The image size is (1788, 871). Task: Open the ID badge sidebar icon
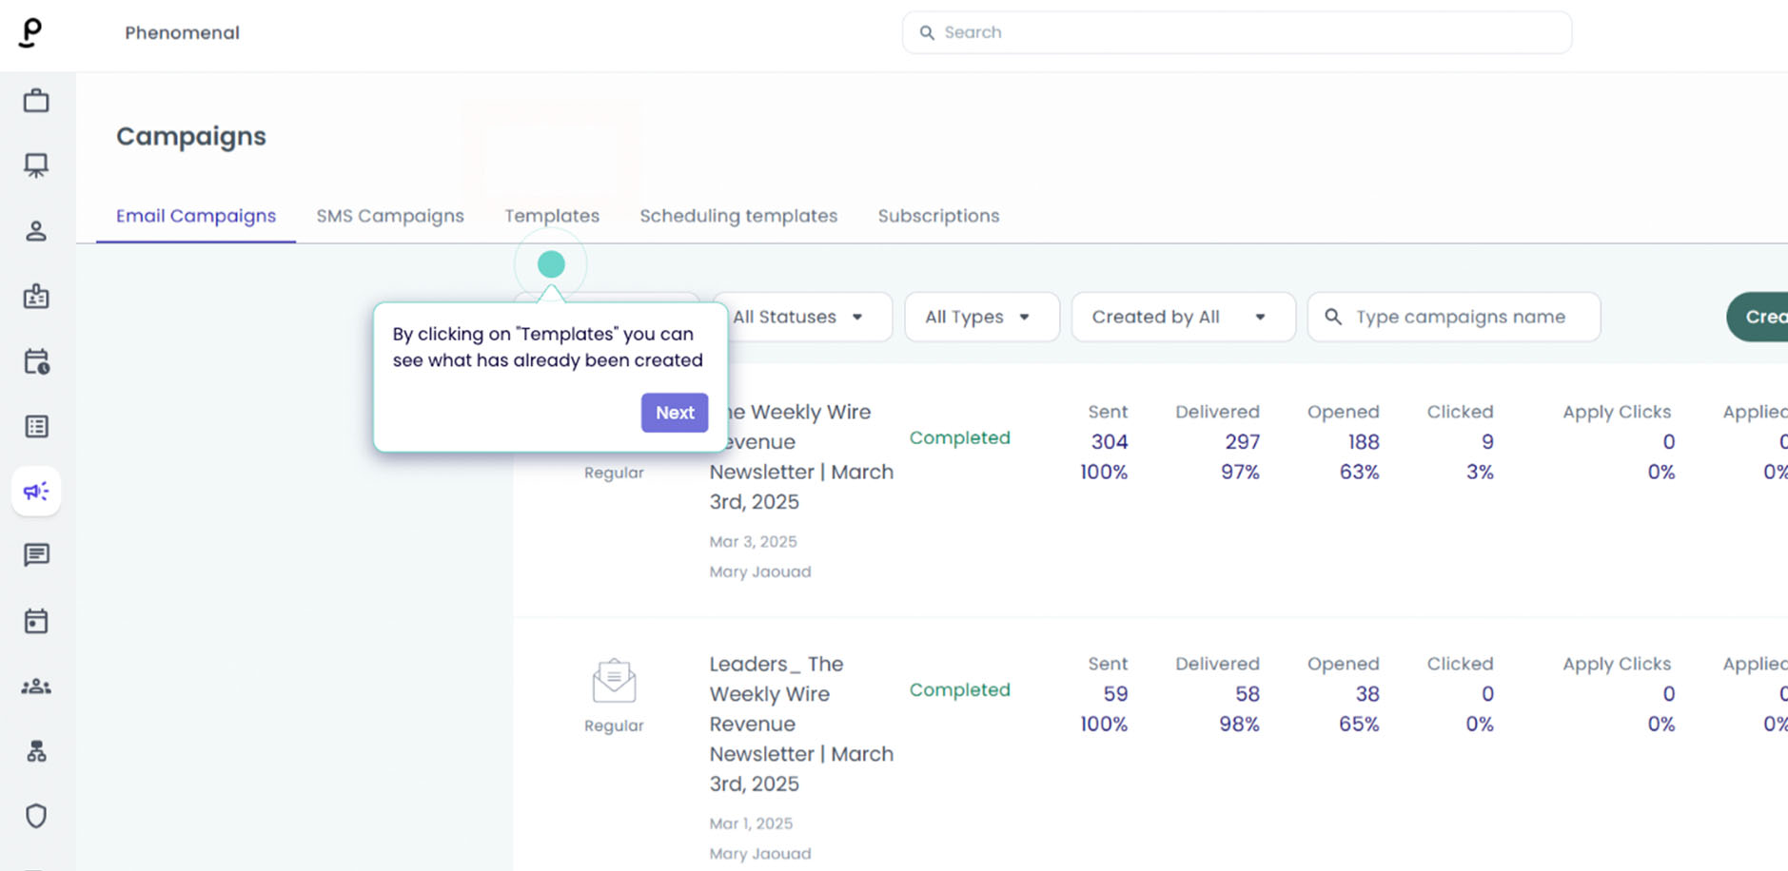tap(36, 296)
